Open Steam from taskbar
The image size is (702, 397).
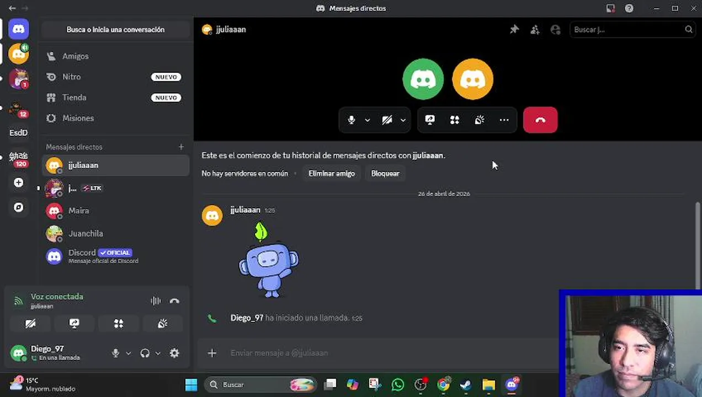[466, 385]
